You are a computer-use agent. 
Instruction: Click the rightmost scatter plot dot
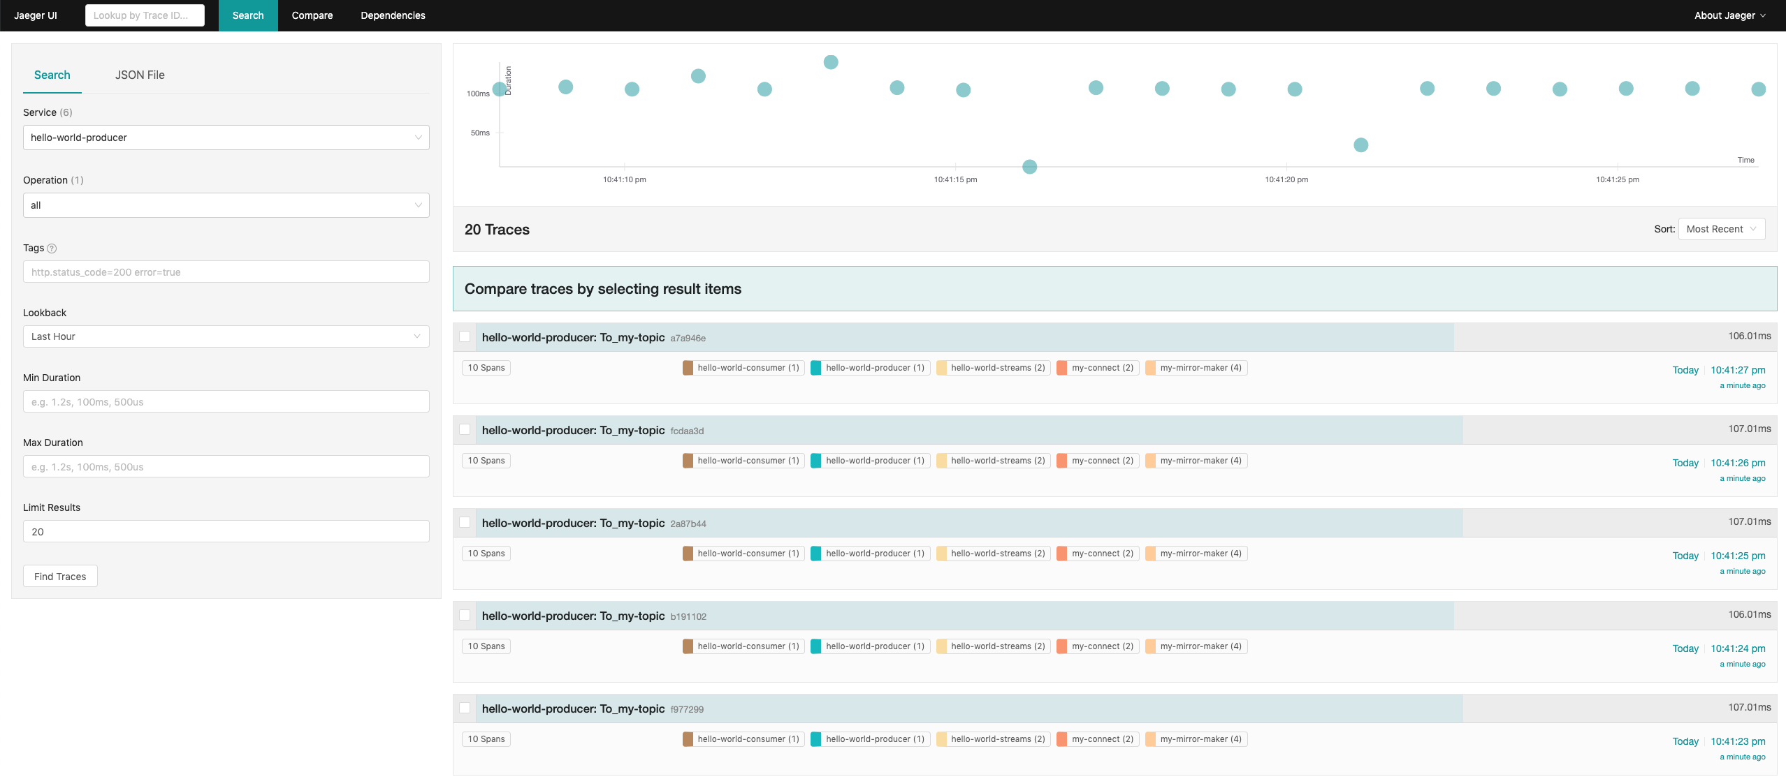[x=1758, y=89]
